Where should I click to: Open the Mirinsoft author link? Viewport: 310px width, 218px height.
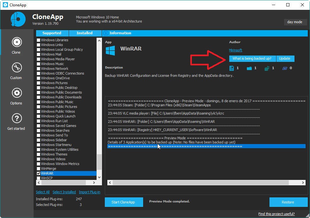coord(236,50)
